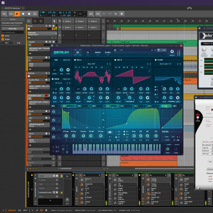Click the transport Stop button

tap(23, 14)
